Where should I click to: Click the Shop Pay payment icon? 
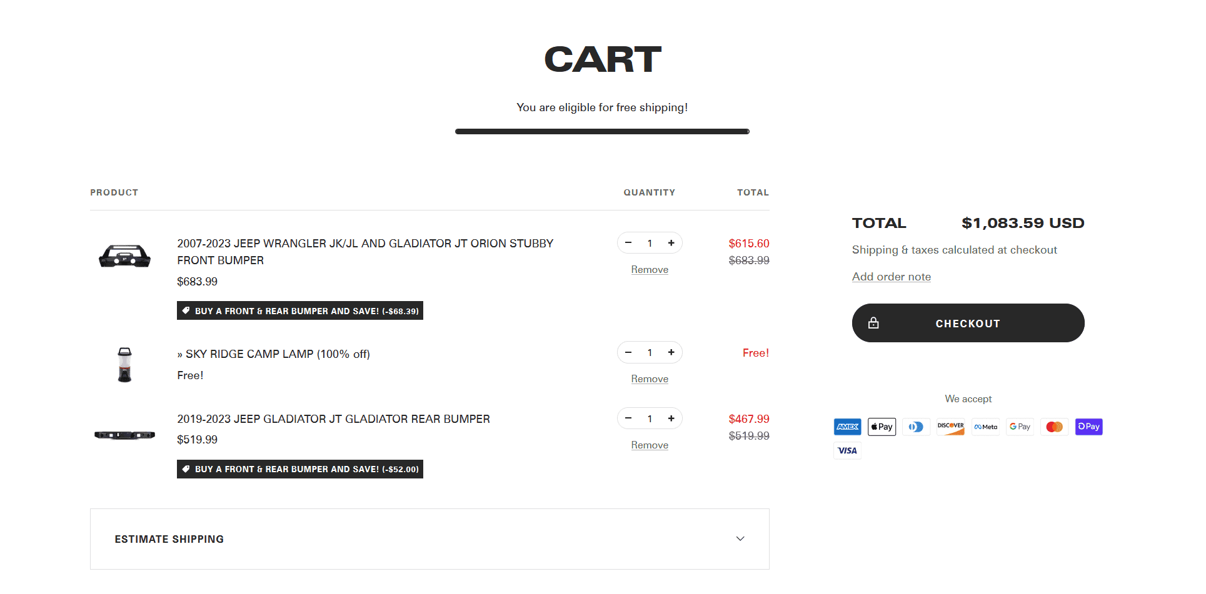click(x=1088, y=427)
